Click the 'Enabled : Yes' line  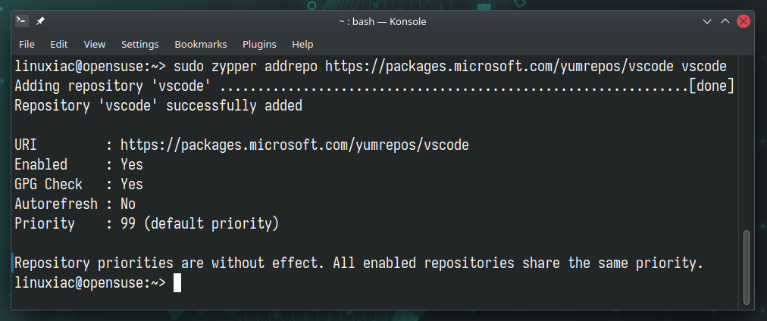tap(79, 164)
